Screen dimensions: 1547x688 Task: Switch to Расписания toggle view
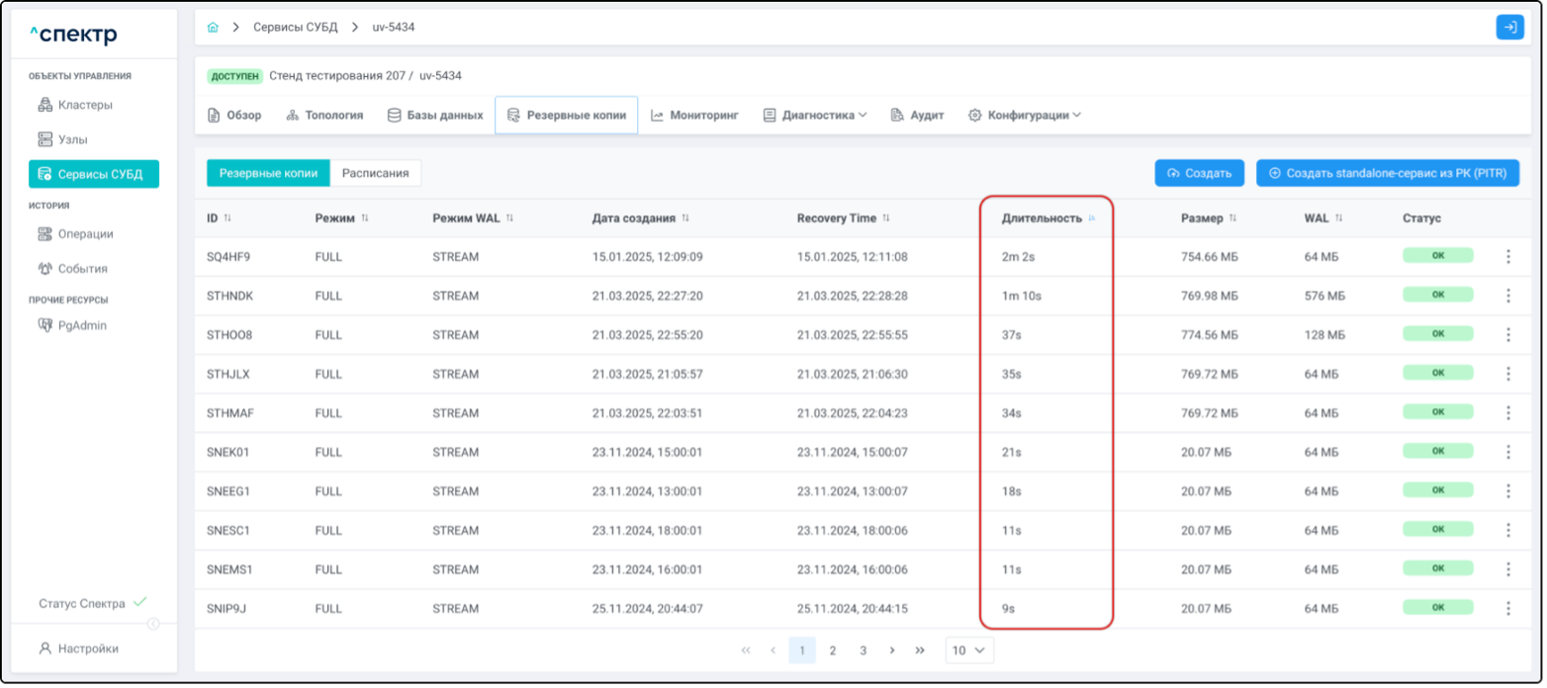pos(375,173)
